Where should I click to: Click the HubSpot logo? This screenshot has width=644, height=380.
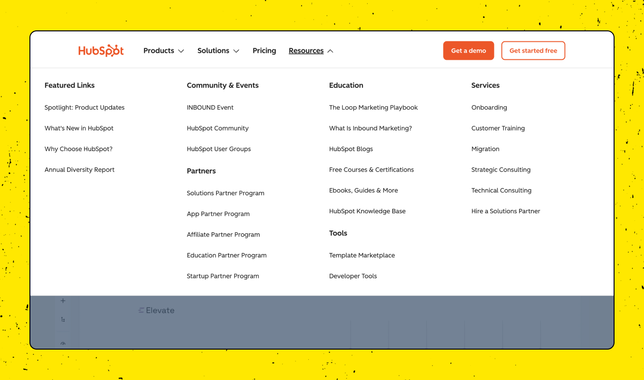101,51
